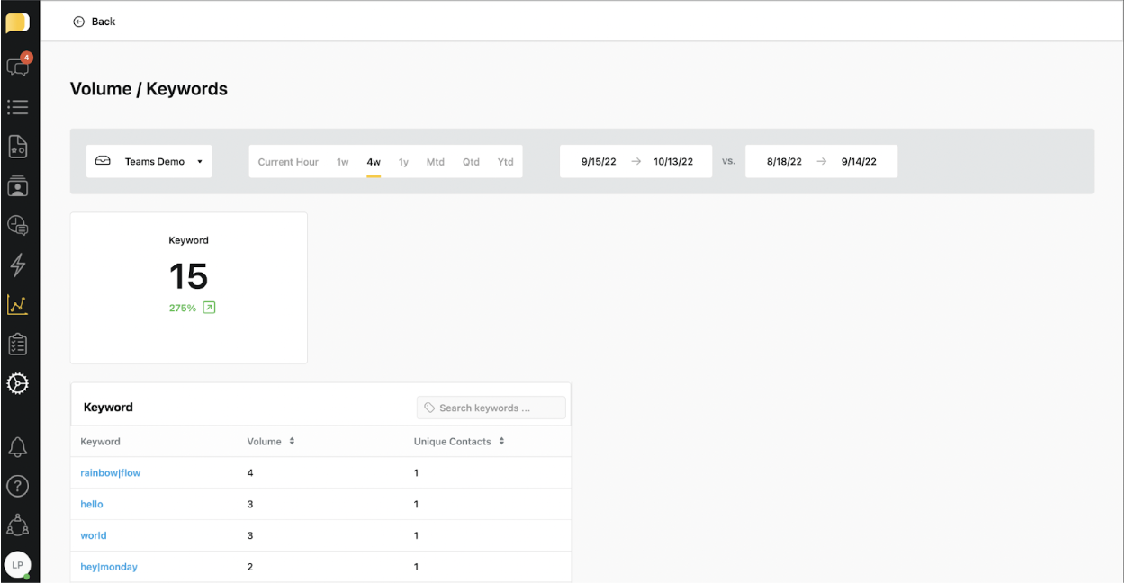Open the team organization sidebar icon
Screen dimensions: 1127x583
point(17,525)
